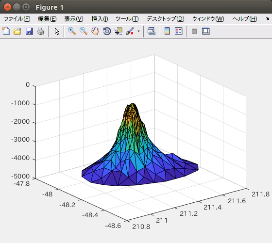272x243 pixels.
Task: Save the figure using the floppy disk icon
Action: point(29,32)
